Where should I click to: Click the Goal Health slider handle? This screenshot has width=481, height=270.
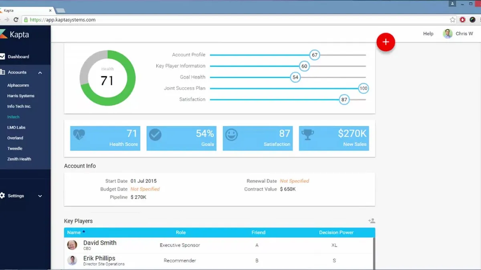[x=295, y=77]
